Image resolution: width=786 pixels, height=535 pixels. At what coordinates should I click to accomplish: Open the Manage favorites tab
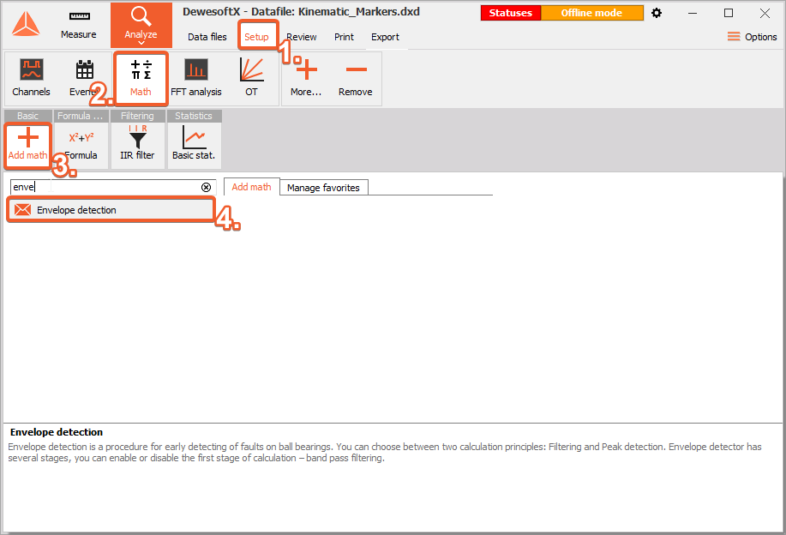(323, 188)
